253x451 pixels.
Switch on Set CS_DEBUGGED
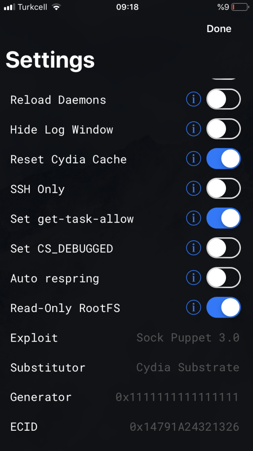(223, 248)
